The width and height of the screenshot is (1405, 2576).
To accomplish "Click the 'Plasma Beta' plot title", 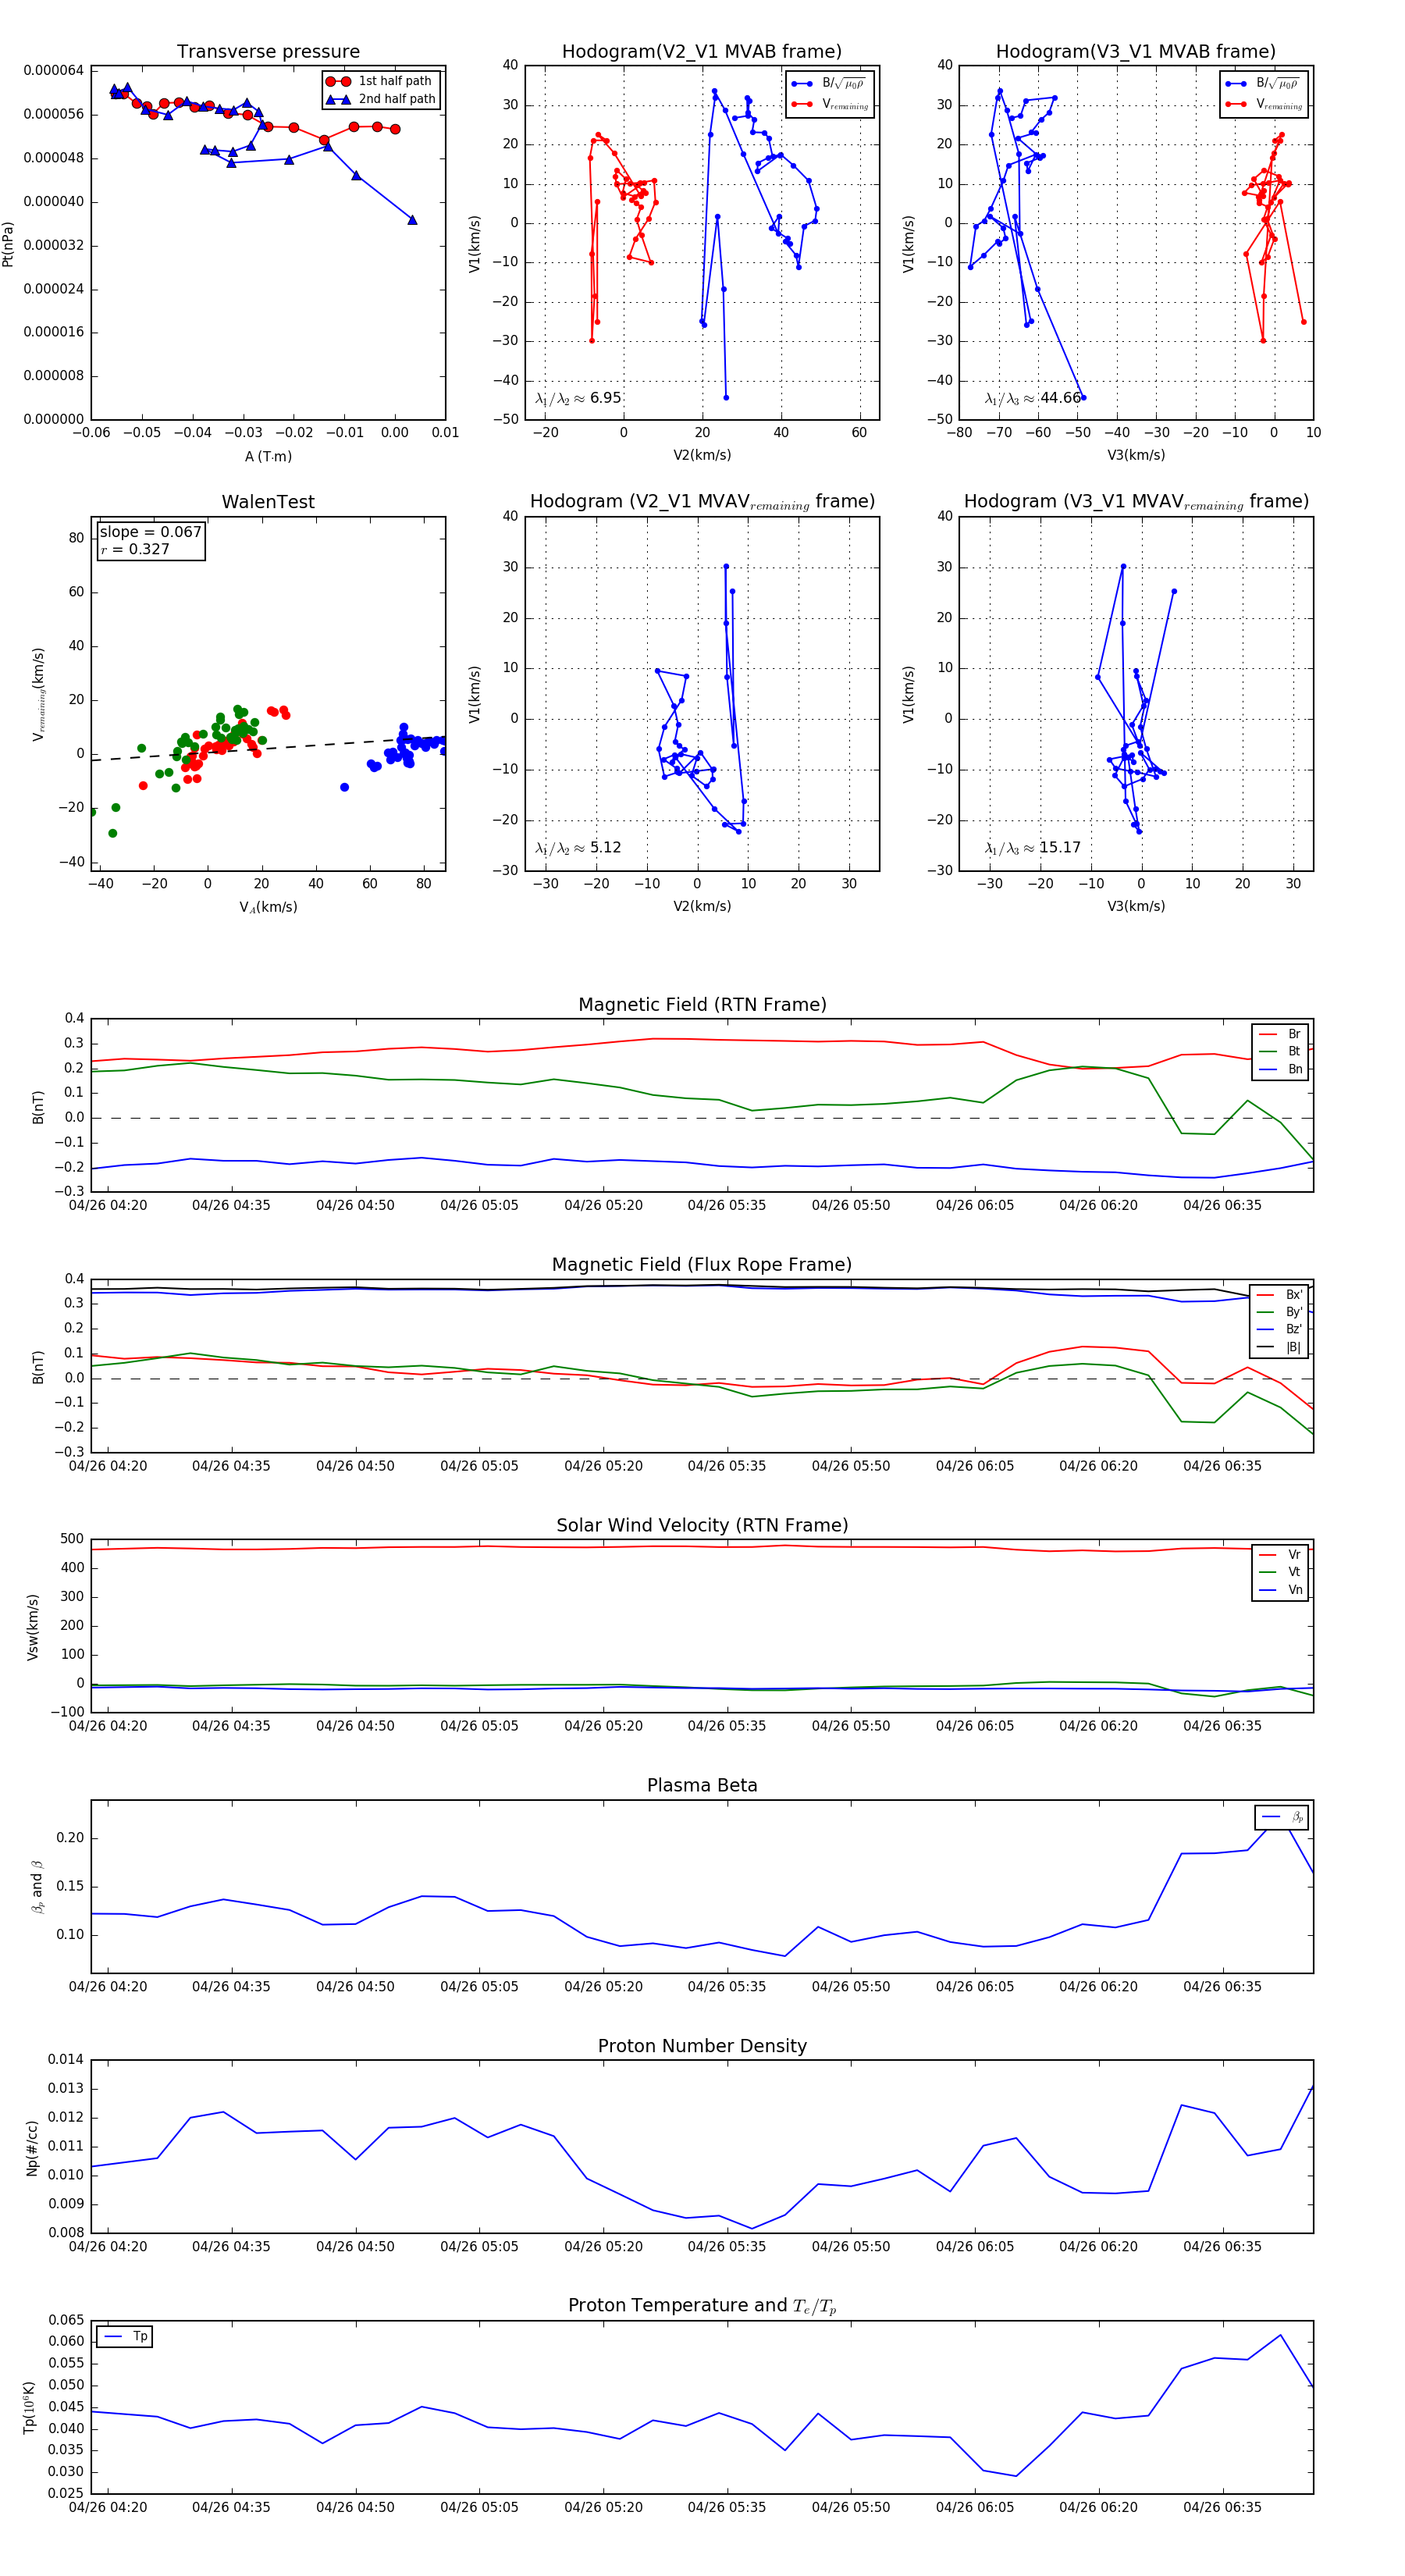I will [x=702, y=1785].
